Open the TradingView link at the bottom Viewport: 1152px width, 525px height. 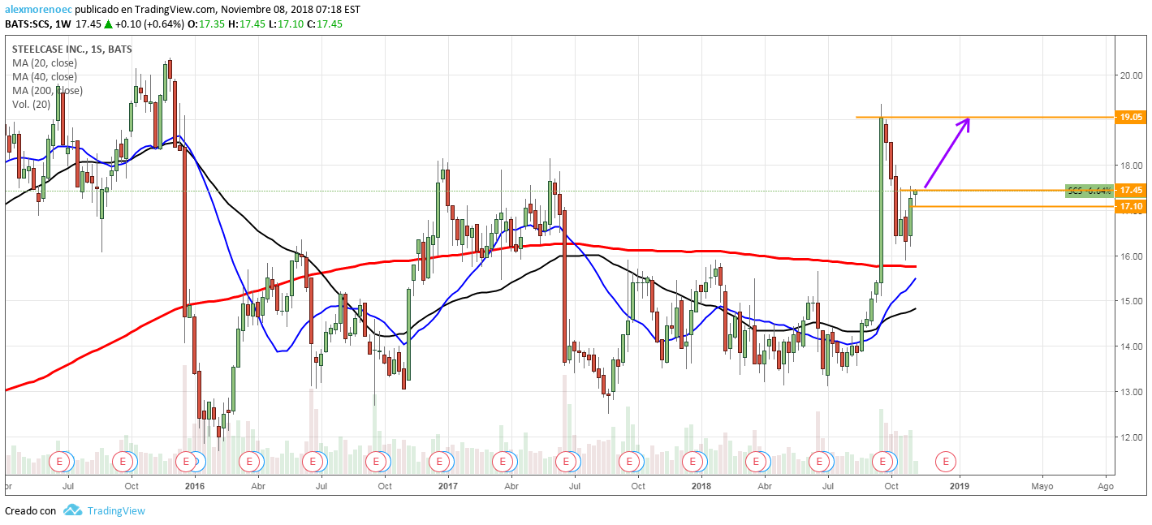[116, 510]
